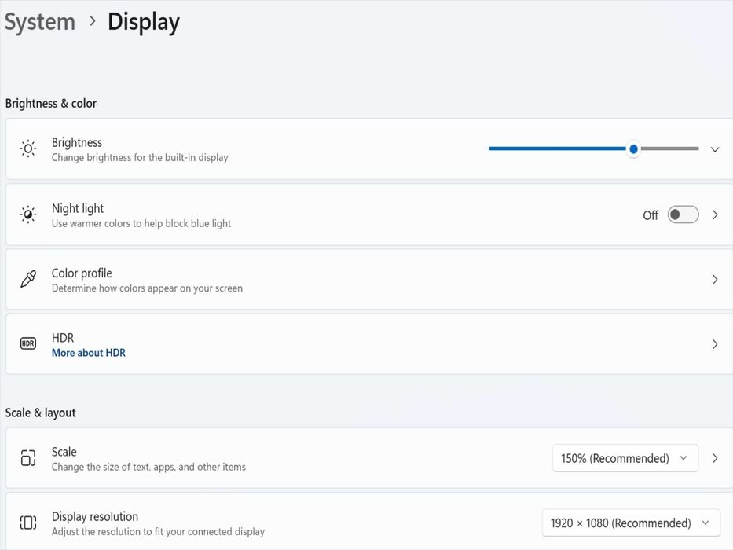Open Night light settings chevron
Screen dimensions: 733x550
pyautogui.click(x=715, y=214)
